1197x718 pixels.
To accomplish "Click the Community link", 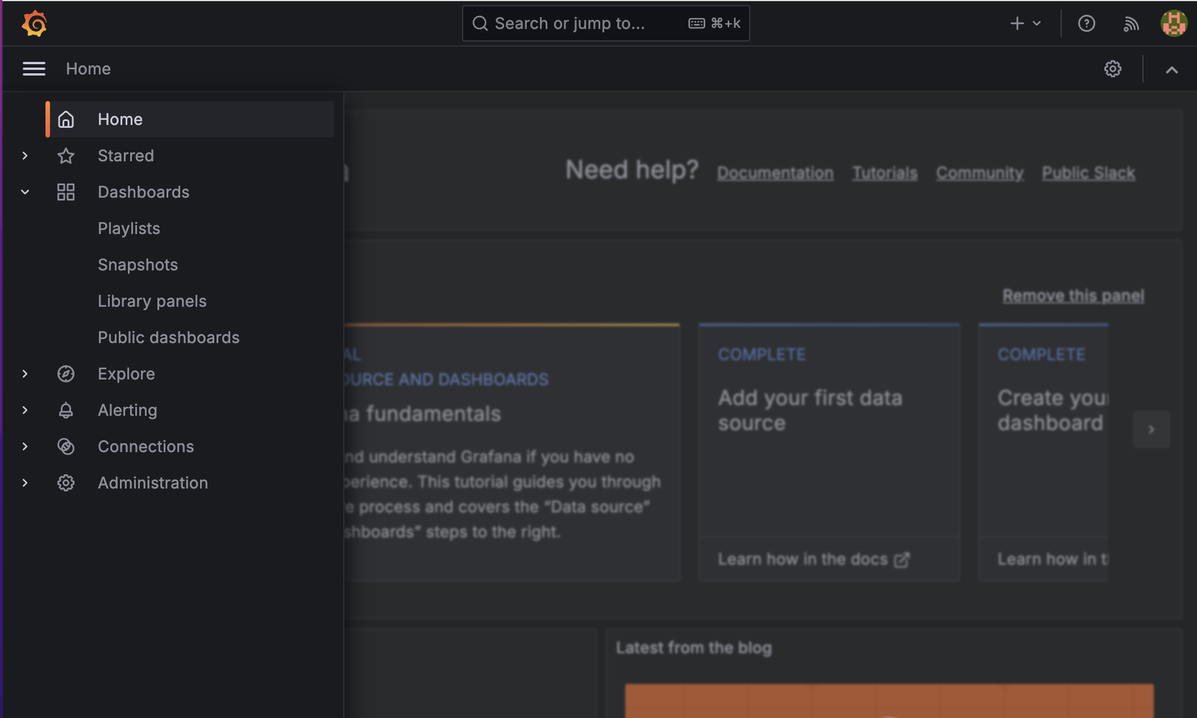I will [980, 173].
